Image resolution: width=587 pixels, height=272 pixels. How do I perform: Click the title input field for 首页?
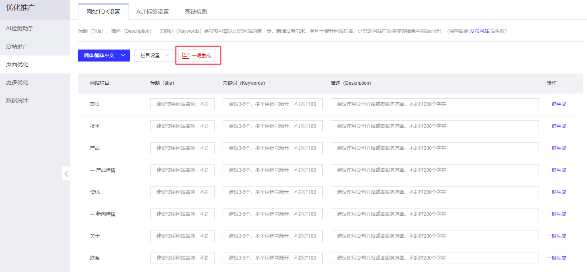[x=182, y=104]
